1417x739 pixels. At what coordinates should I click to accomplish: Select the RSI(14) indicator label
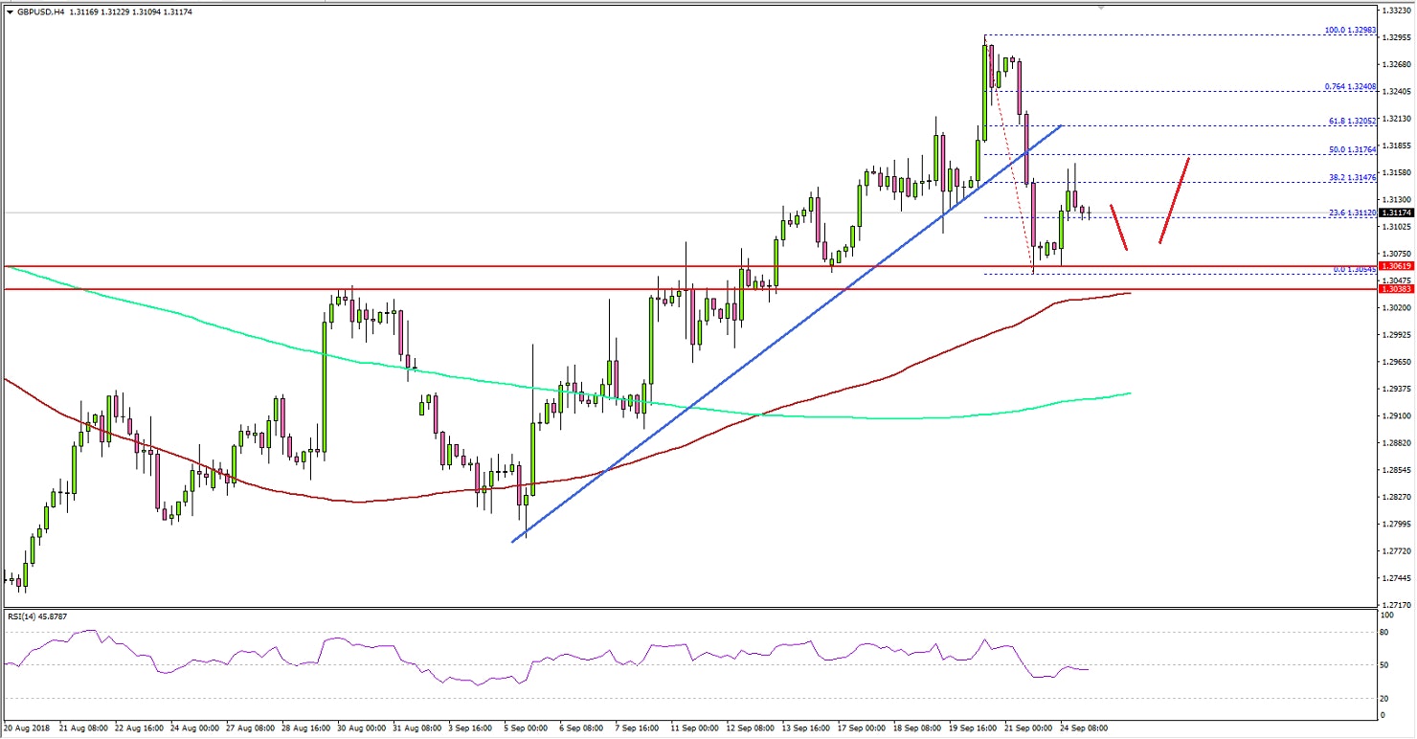coord(34,616)
